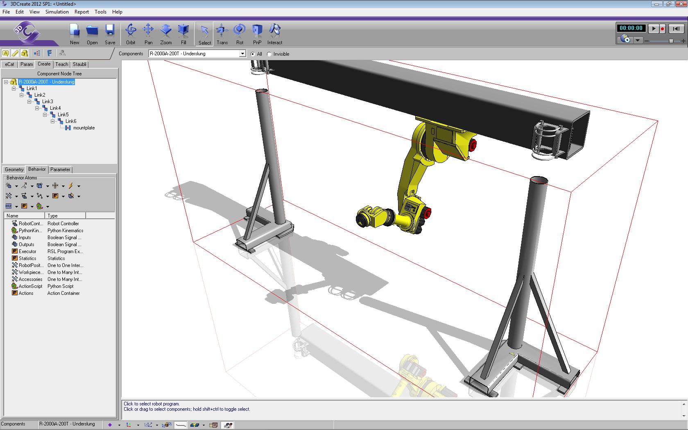Select the ActionScript behavior row
The image size is (688, 430).
[x=60, y=286]
